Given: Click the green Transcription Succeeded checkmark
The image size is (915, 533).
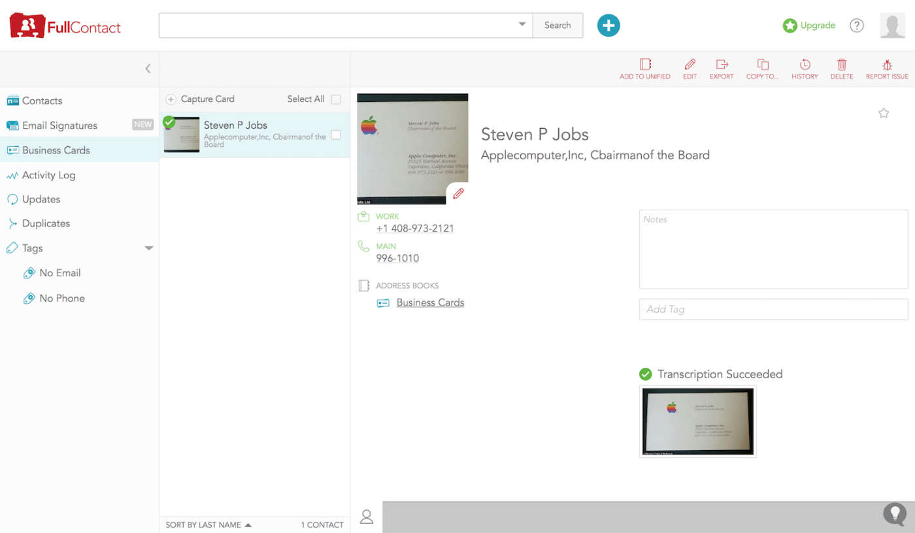Looking at the screenshot, I should [x=645, y=374].
